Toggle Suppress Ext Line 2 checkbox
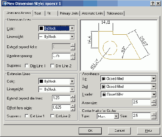162x137 pixels. click(52, 116)
